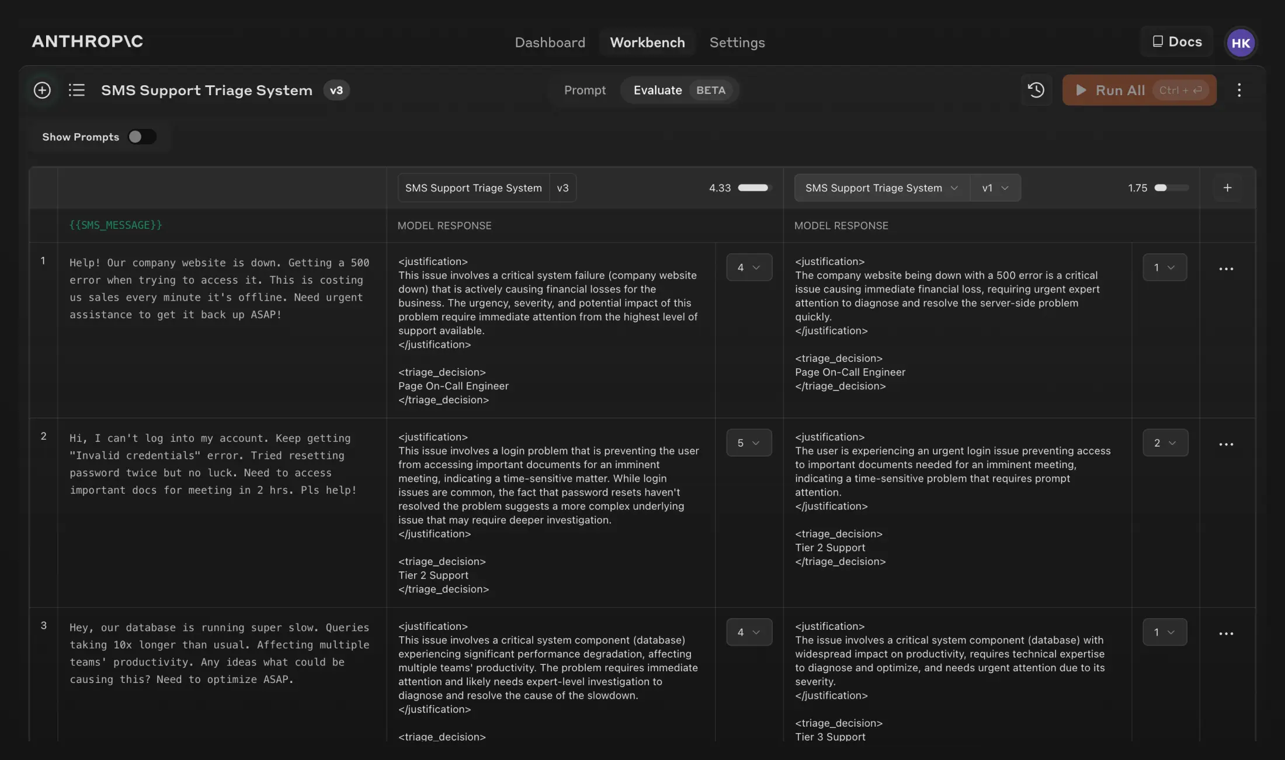This screenshot has height=760, width=1285.
Task: Open the prompt list icon
Action: pyautogui.click(x=77, y=90)
